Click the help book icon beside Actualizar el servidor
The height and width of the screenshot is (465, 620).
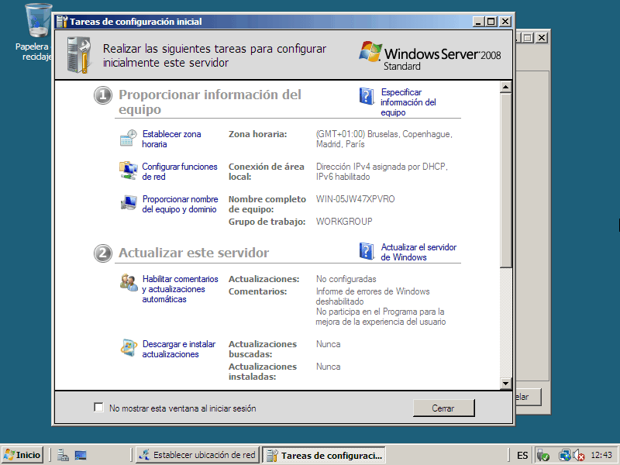pyautogui.click(x=367, y=251)
